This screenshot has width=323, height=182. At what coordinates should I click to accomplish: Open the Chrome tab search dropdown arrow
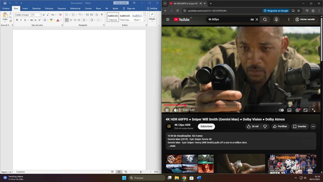165,4
